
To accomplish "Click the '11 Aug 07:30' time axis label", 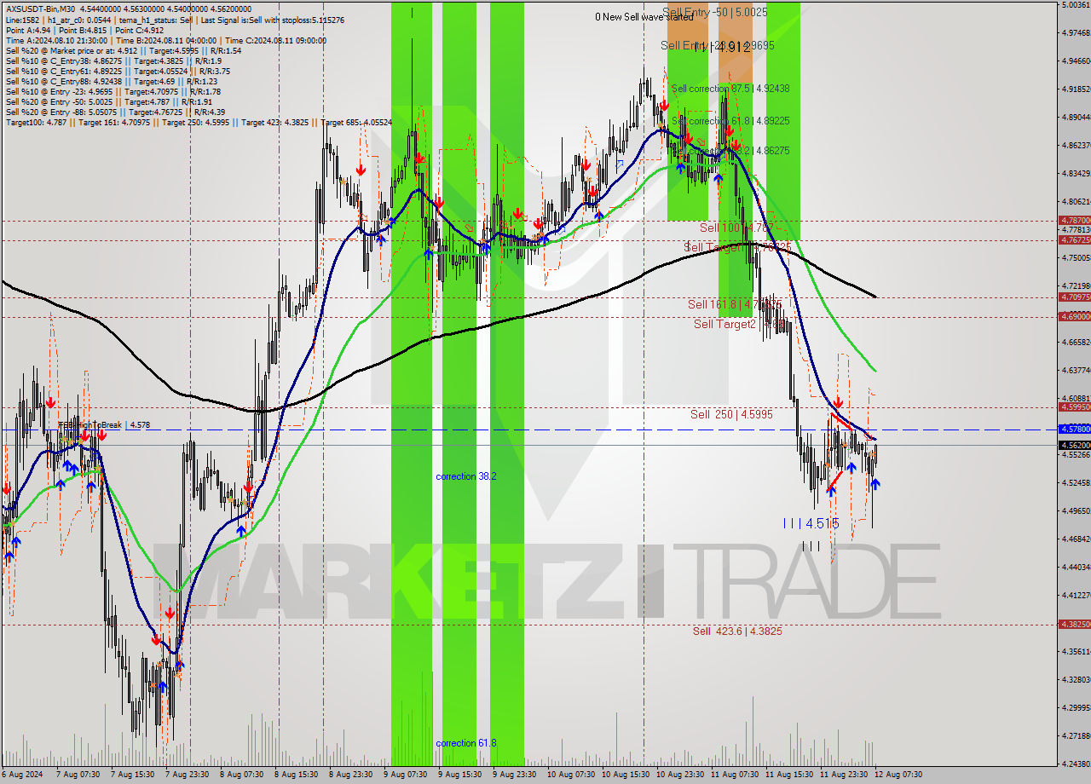I will [736, 775].
